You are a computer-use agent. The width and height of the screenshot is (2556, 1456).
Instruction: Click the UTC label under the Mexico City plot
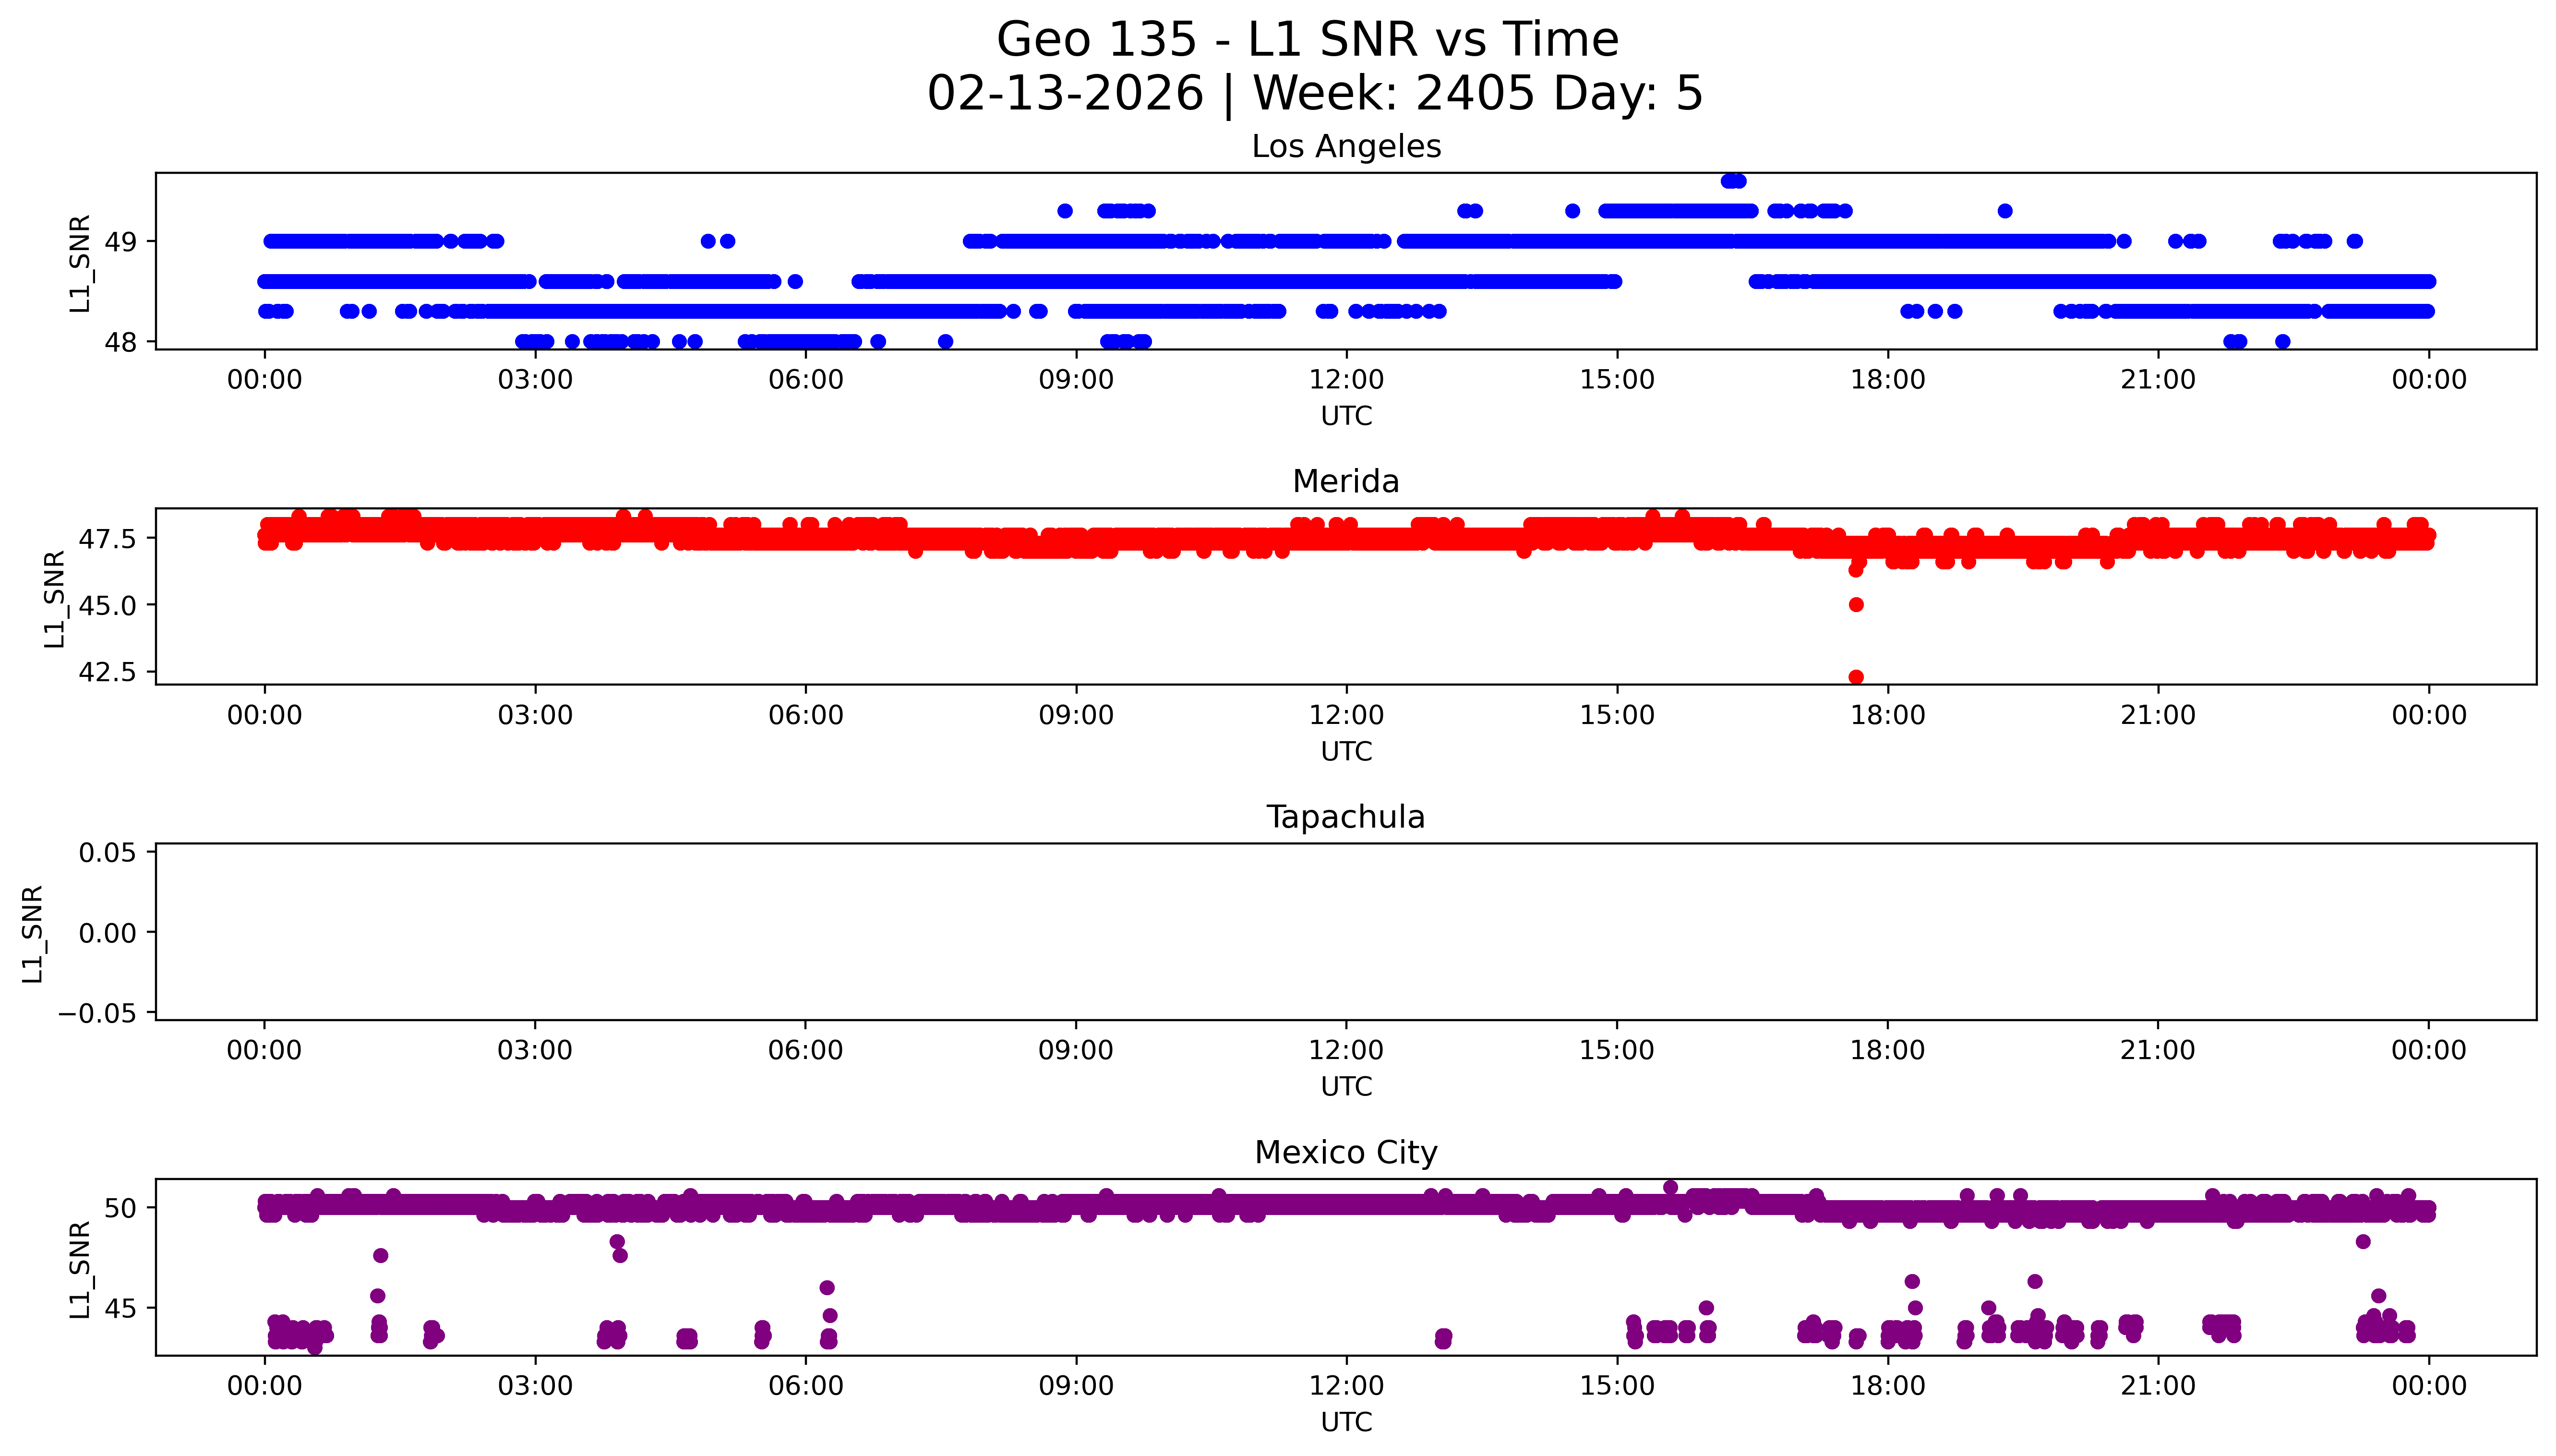(1345, 1421)
